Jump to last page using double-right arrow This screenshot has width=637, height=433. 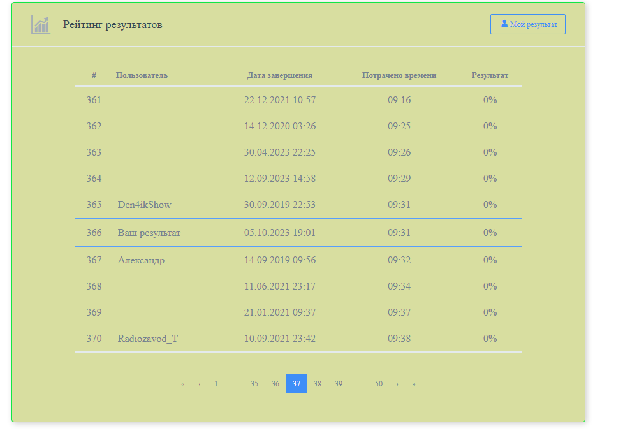click(x=414, y=384)
